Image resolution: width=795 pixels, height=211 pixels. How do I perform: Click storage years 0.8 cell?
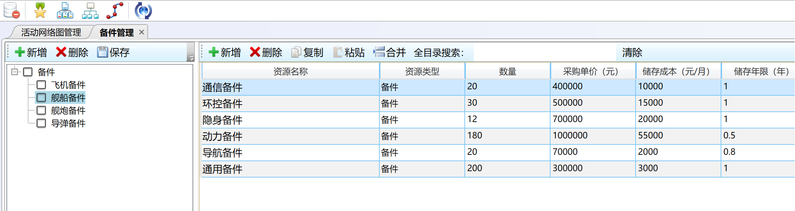pos(758,153)
